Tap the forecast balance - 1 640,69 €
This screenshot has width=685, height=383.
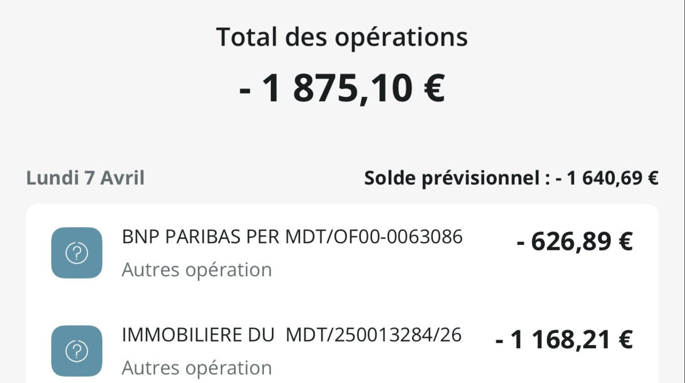(x=607, y=178)
